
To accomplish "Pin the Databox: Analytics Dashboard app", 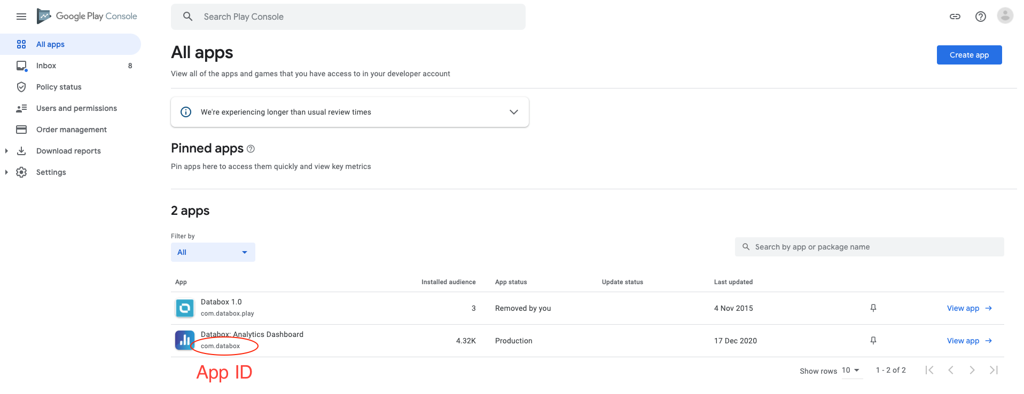I will coord(873,341).
